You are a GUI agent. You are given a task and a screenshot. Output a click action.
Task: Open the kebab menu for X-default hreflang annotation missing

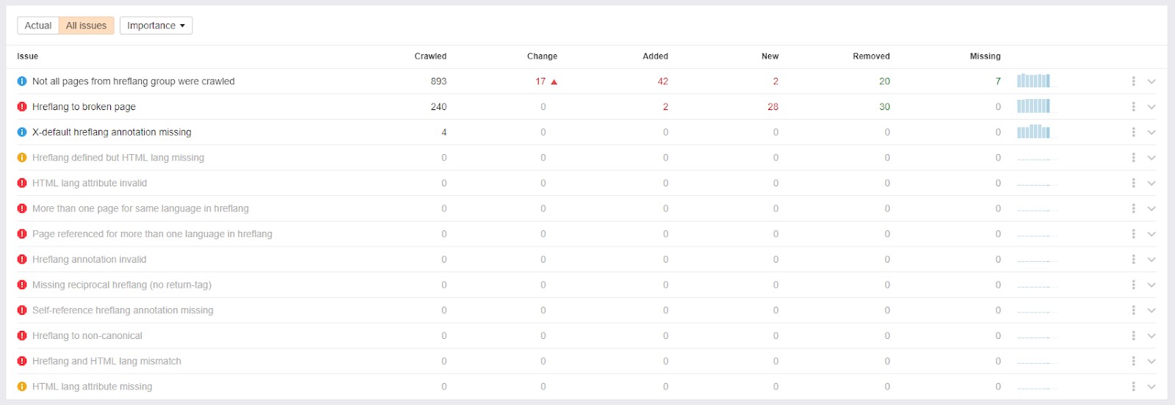pyautogui.click(x=1133, y=132)
